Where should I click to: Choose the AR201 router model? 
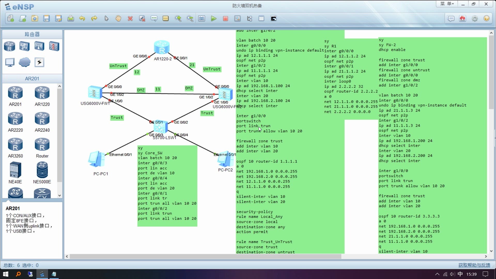pyautogui.click(x=15, y=96)
